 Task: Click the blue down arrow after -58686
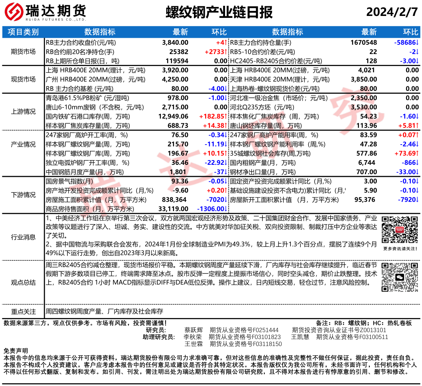(x=417, y=42)
